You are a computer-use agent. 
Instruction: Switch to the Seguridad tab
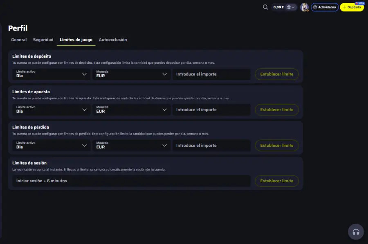pyautogui.click(x=43, y=40)
